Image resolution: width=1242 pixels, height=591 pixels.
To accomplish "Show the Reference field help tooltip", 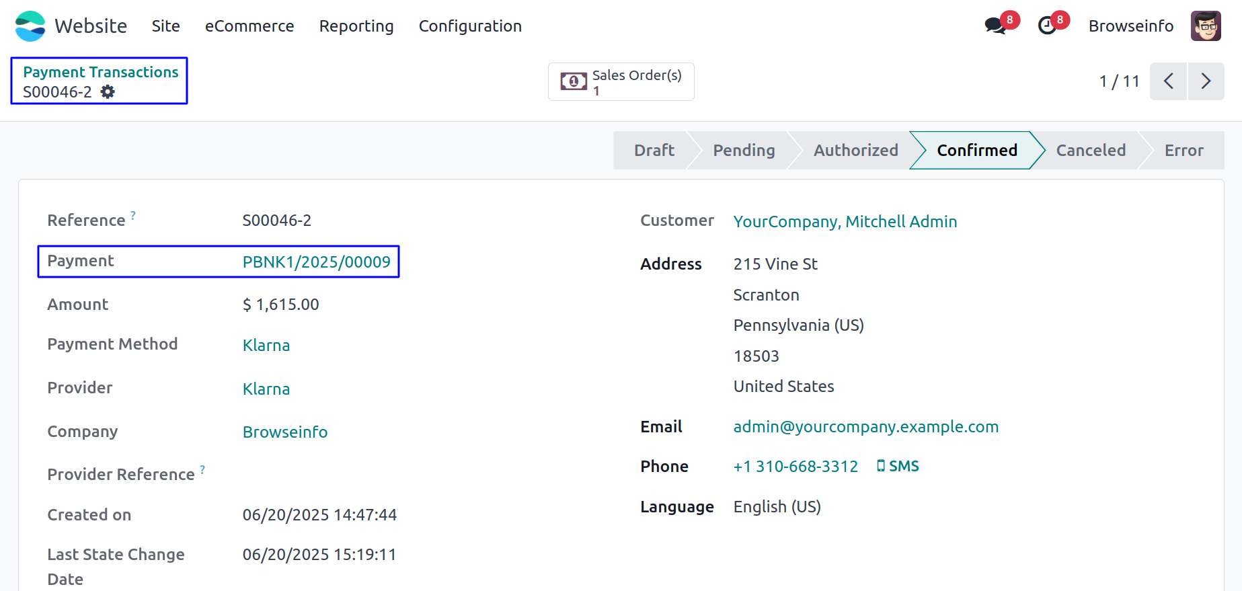I will coord(133,215).
